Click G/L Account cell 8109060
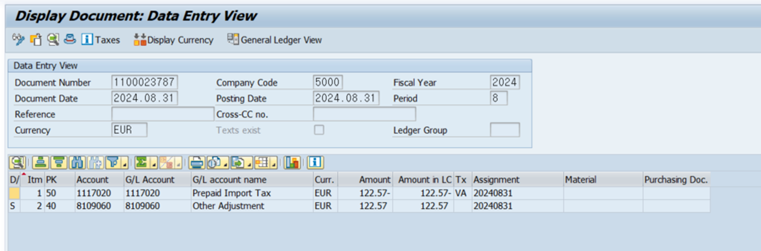761x251 pixels. coord(157,206)
